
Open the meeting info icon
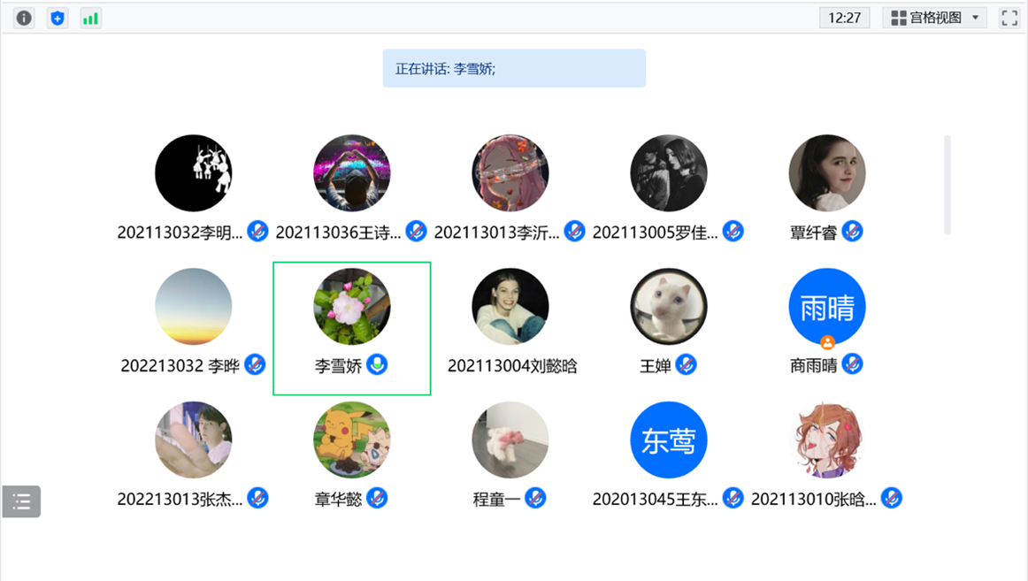click(x=24, y=19)
